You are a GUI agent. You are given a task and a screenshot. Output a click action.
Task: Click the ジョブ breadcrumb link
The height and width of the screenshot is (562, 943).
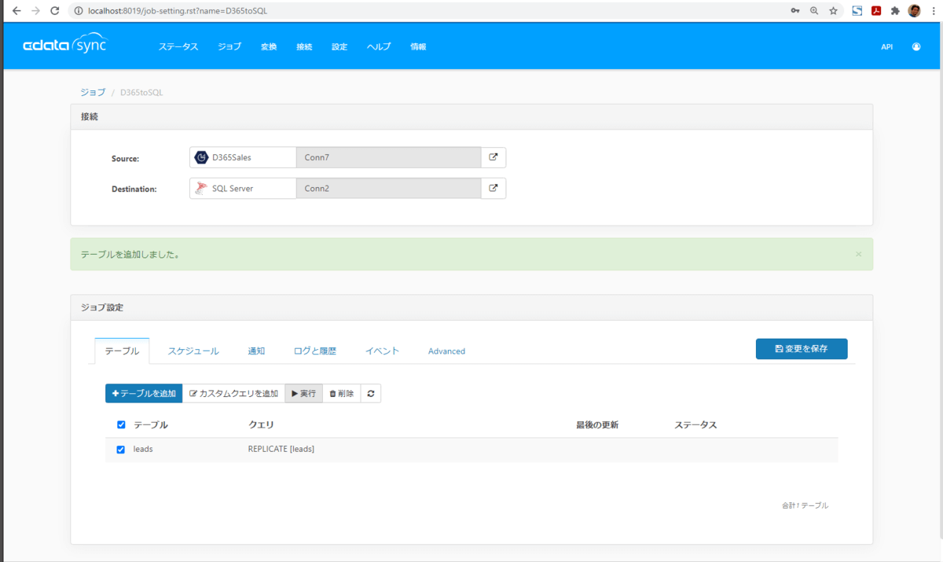[93, 92]
